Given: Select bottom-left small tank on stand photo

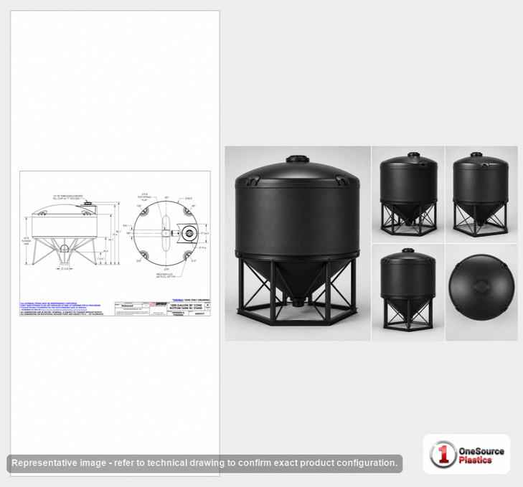Looking at the screenshot, I should click(408, 293).
